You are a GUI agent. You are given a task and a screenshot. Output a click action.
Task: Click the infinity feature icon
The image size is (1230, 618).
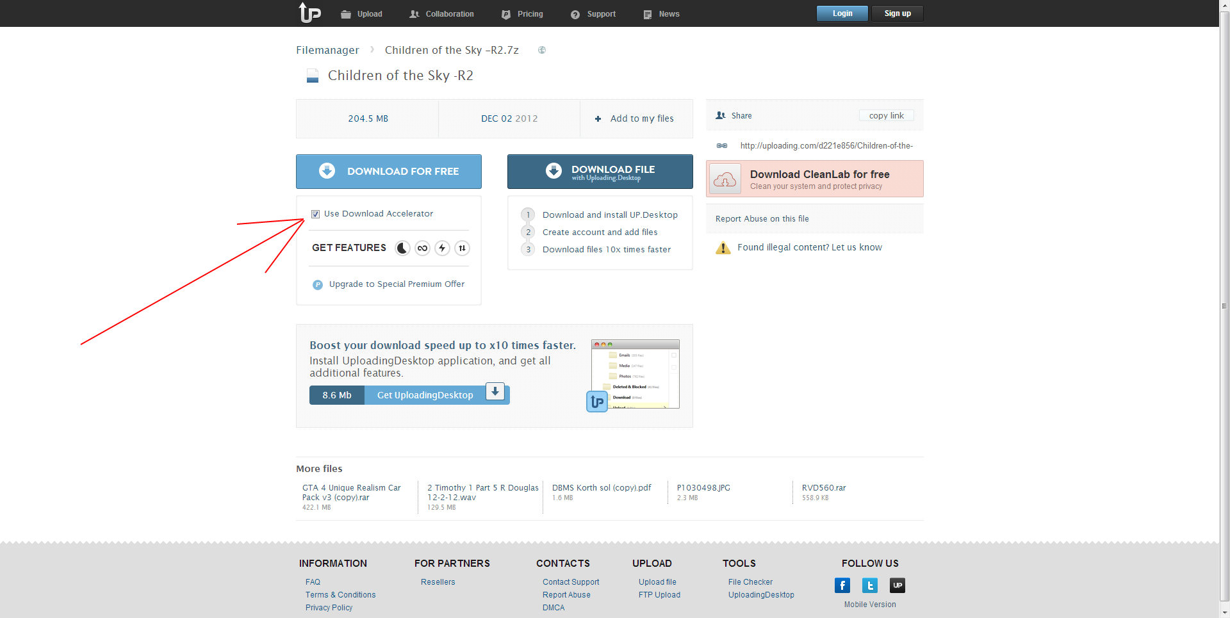[x=422, y=248]
